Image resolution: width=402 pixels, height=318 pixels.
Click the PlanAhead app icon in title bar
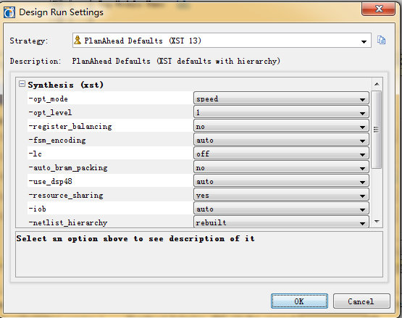click(9, 12)
